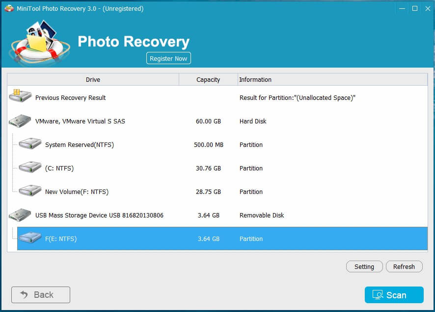Click the Removable Disk information text

click(x=262, y=216)
